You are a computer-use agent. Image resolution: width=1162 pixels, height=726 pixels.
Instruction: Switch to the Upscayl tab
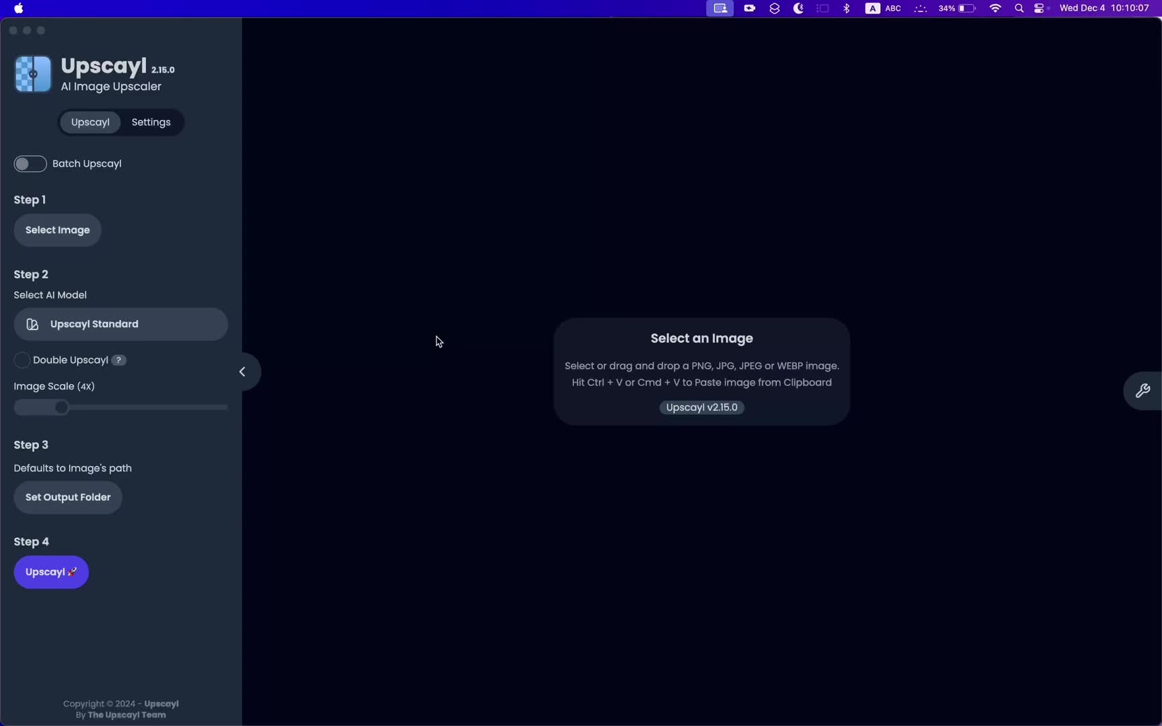coord(90,122)
